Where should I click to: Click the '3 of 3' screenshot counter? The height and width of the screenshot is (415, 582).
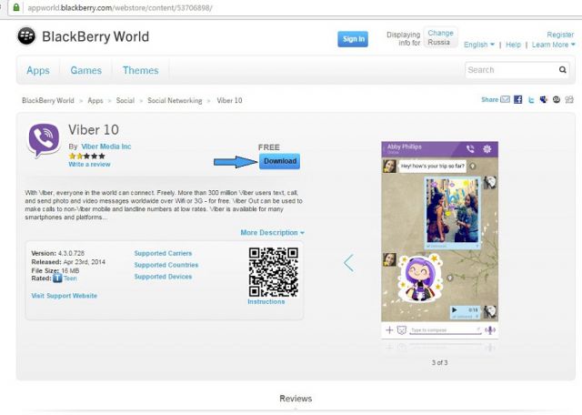439,362
